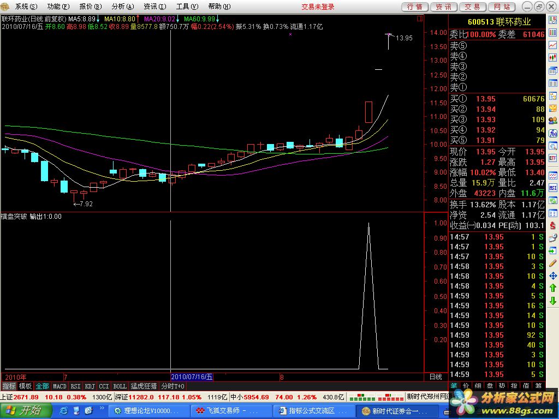Viewport: 559px width, 419px height.
Task: Open the colored quote-grid icon in sidebar
Action: click(x=552, y=33)
